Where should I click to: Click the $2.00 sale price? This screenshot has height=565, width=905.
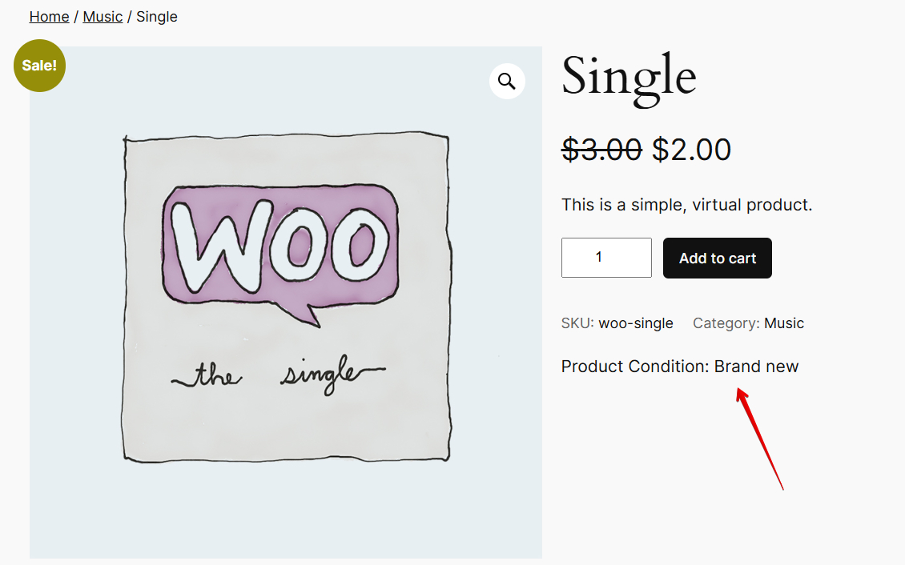[x=691, y=150]
